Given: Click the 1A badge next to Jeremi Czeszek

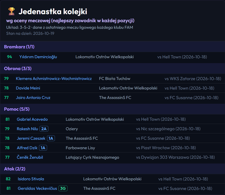Looking at the screenshot, I should [x=51, y=138].
